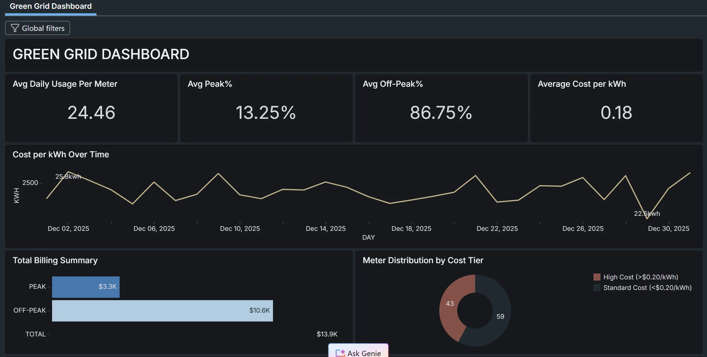Click the 2500 y-axis tick label
Image resolution: width=707 pixels, height=357 pixels.
(30, 183)
